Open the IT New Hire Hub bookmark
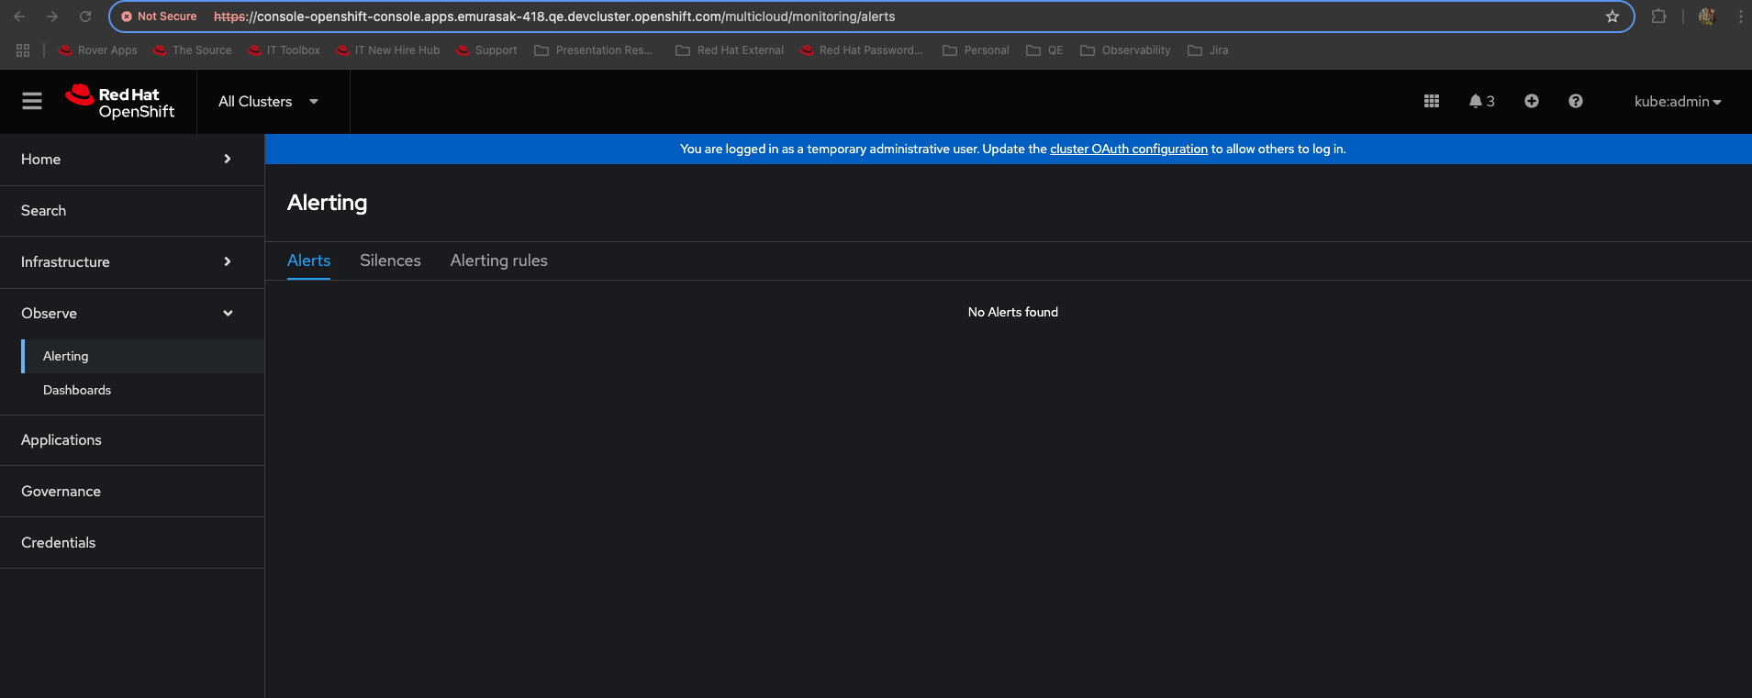Viewport: 1752px width, 698px height. tap(388, 50)
